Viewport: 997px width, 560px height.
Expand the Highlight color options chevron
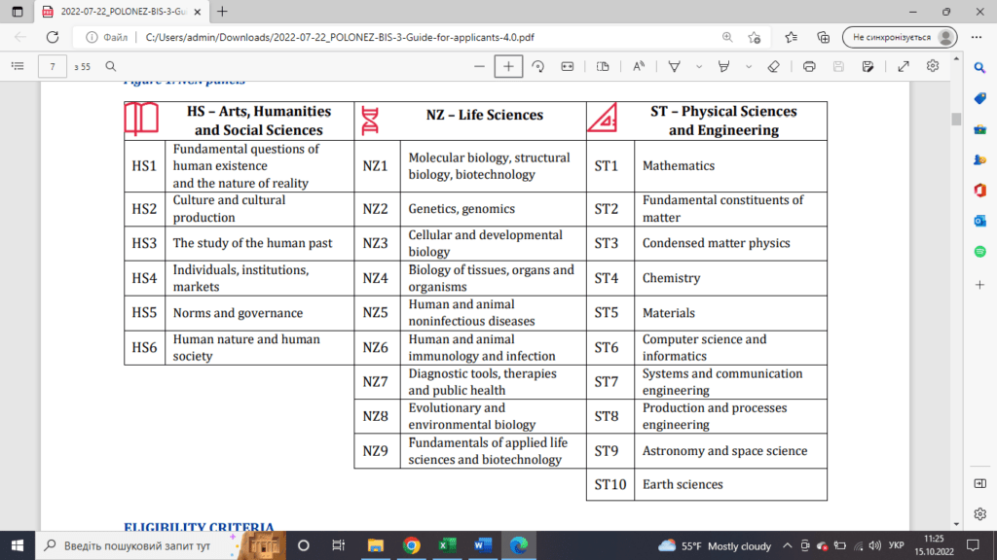748,66
